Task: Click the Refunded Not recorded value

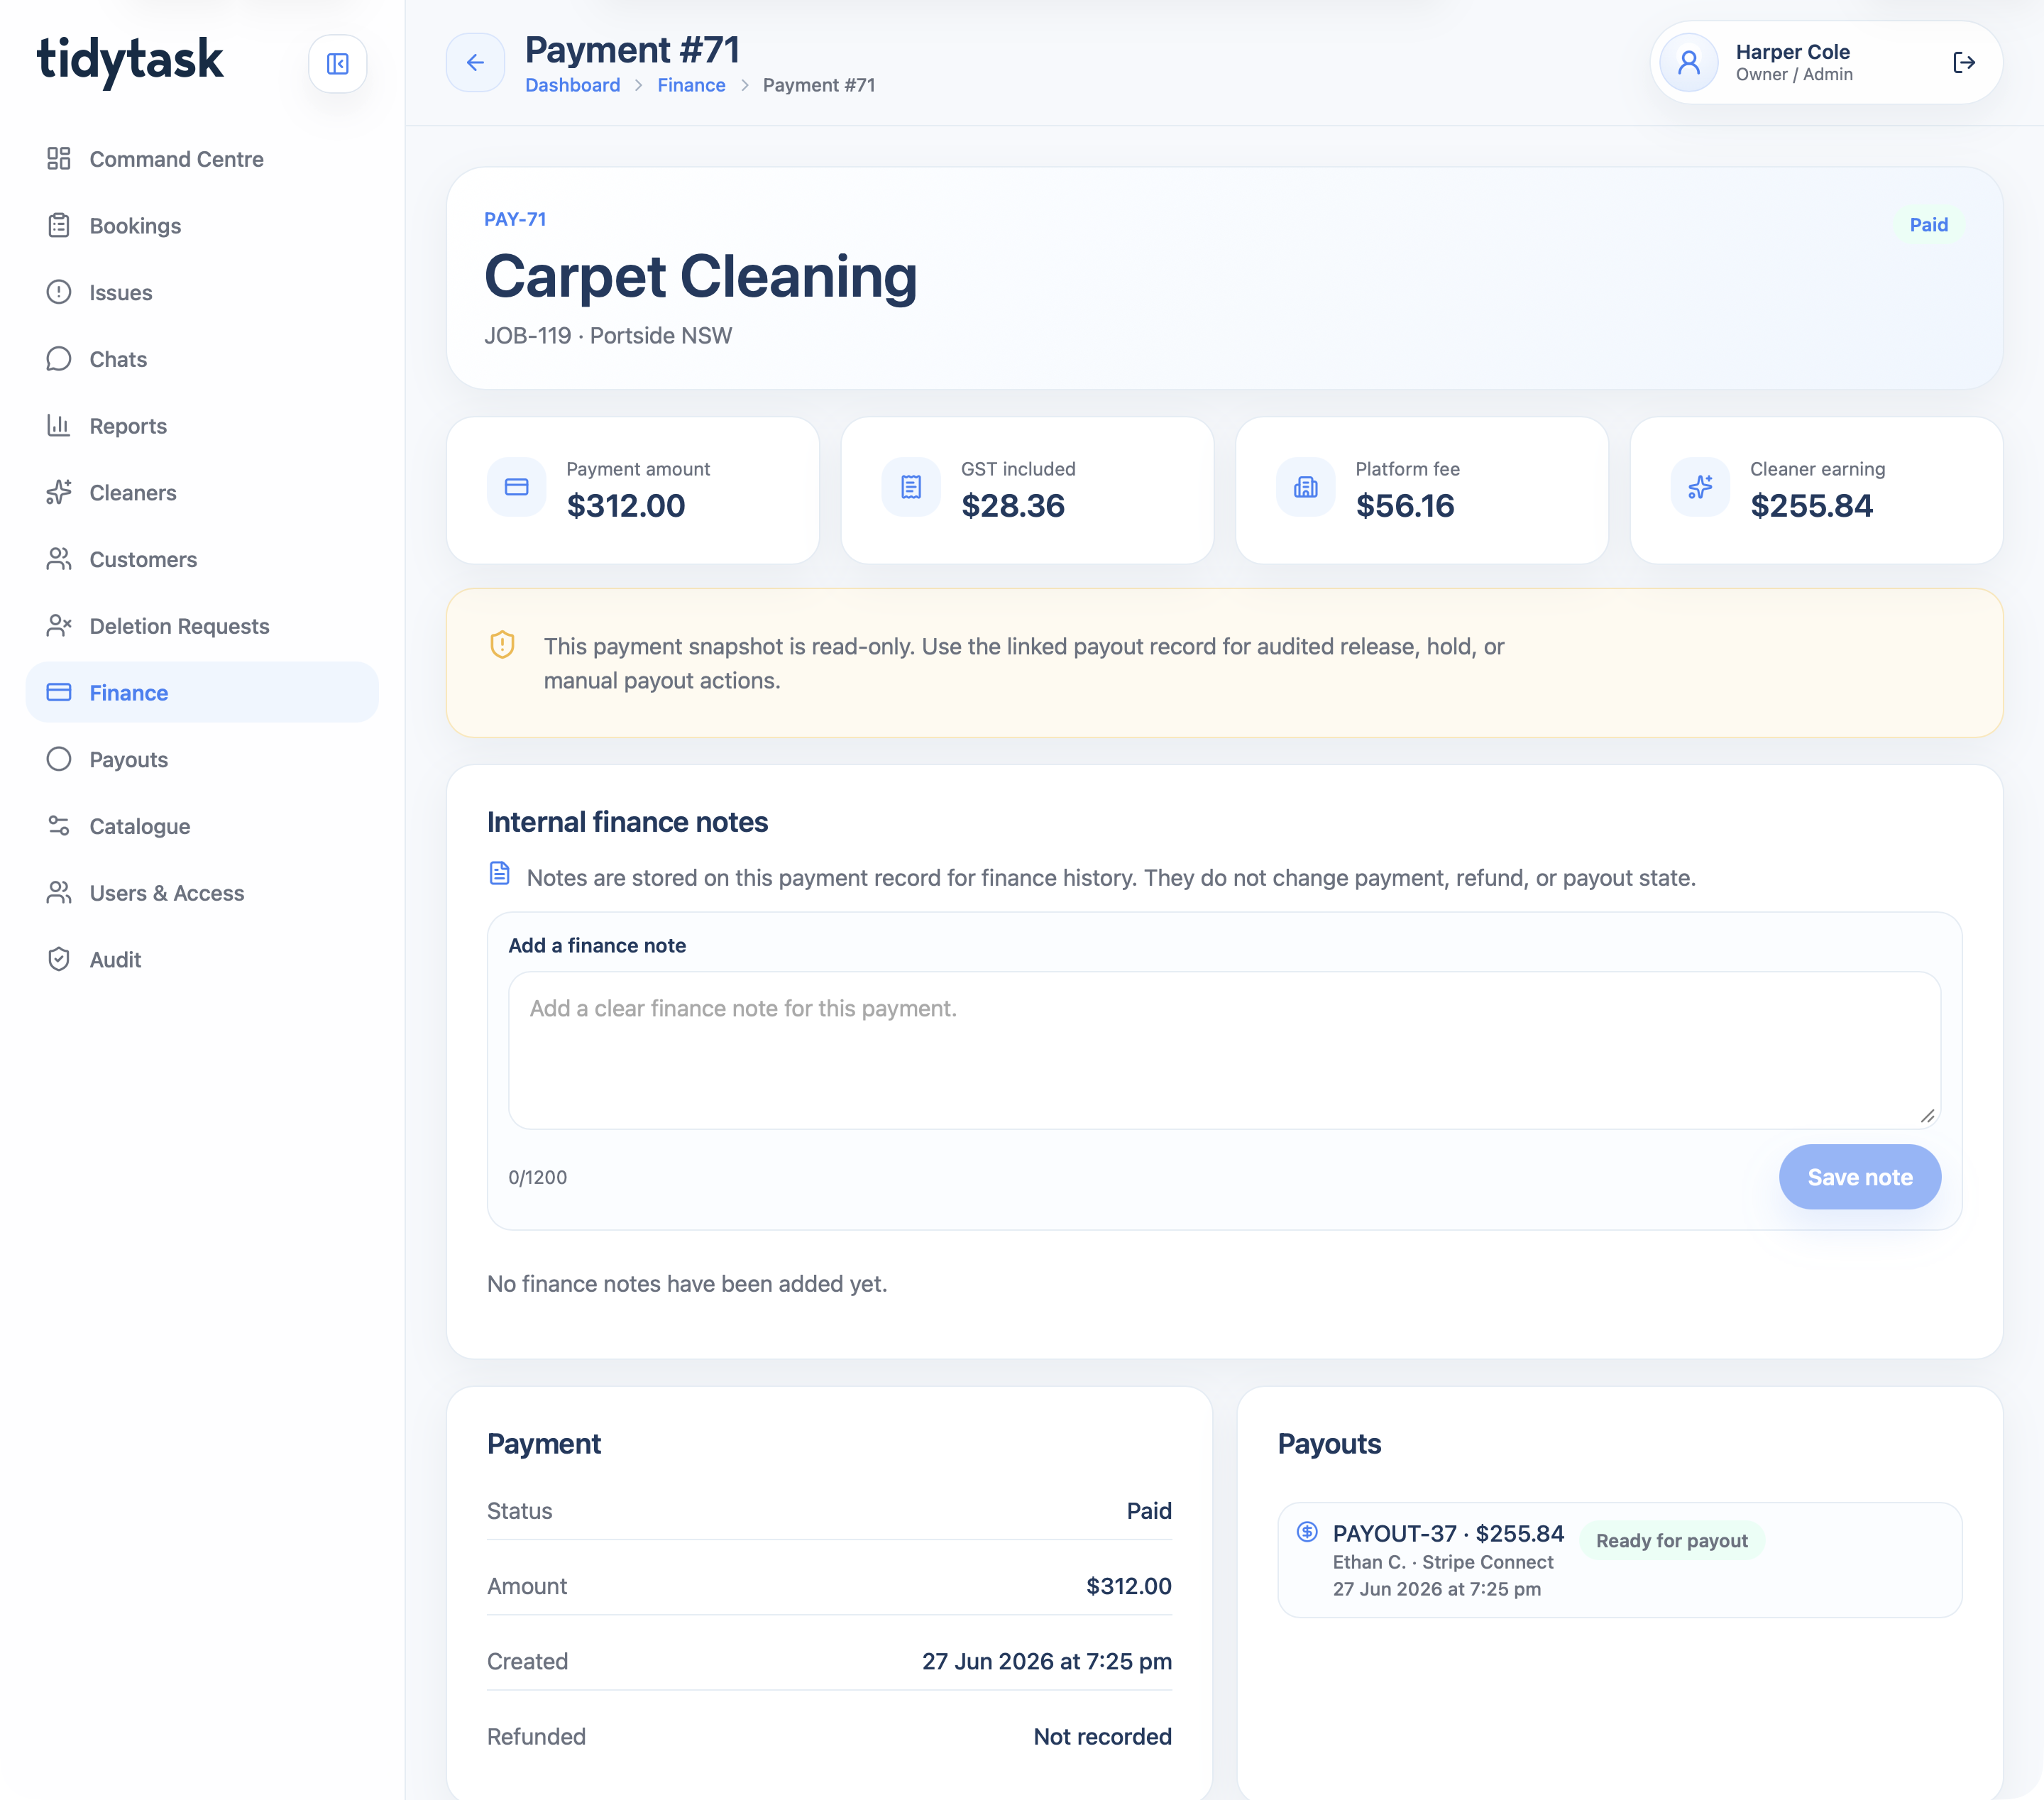Action: (1102, 1736)
